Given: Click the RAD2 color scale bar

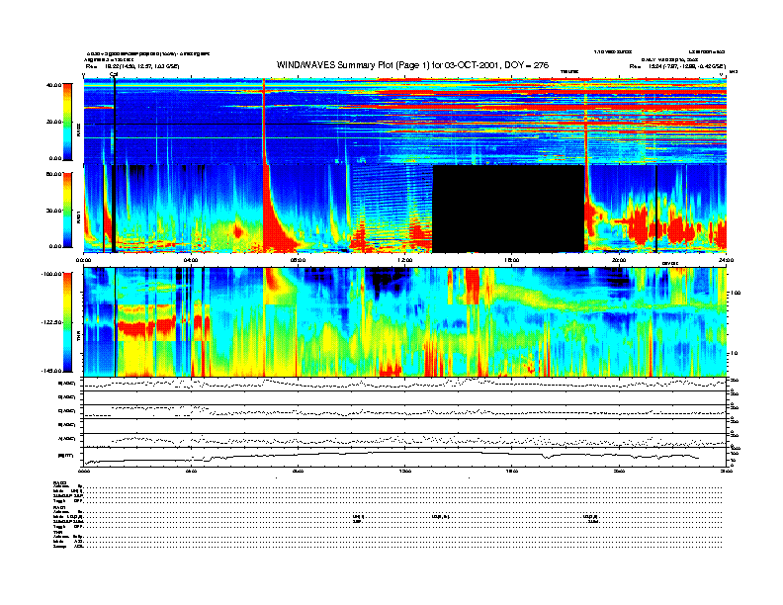Looking at the screenshot, I should 68,122.
